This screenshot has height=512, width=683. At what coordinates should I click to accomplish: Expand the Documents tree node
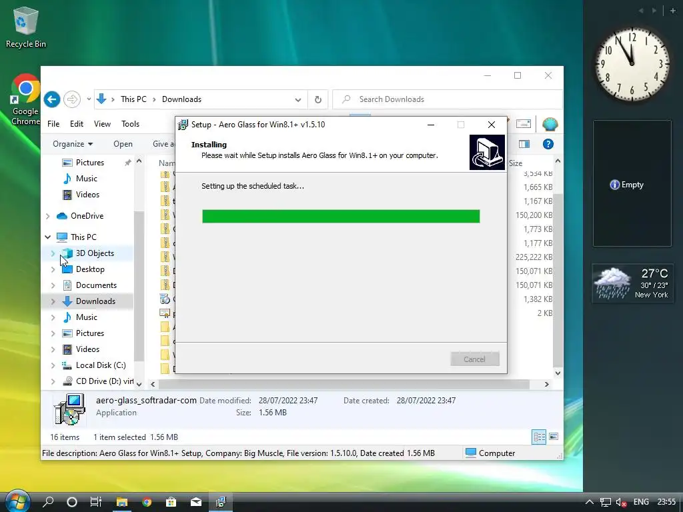tap(53, 285)
